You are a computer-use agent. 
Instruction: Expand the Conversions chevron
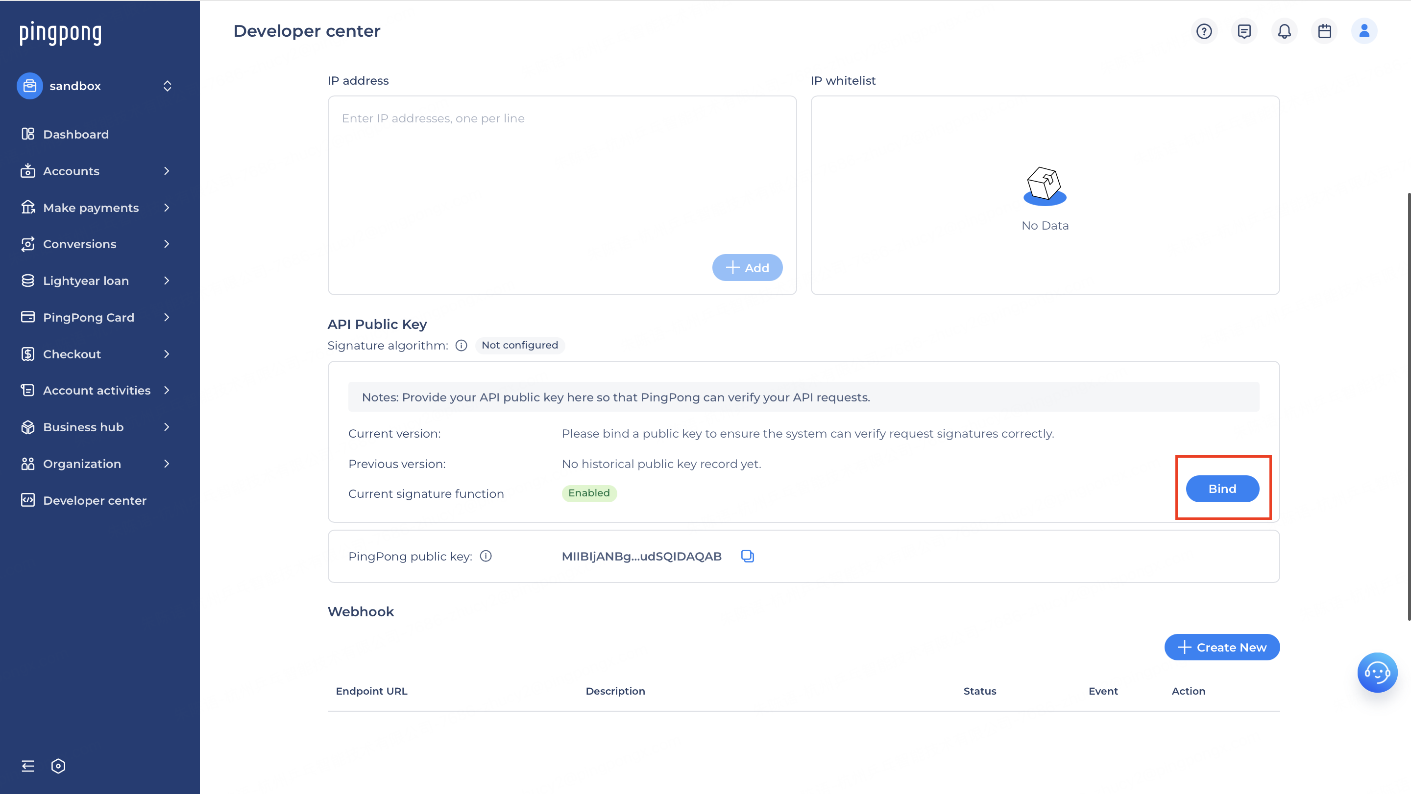click(167, 244)
